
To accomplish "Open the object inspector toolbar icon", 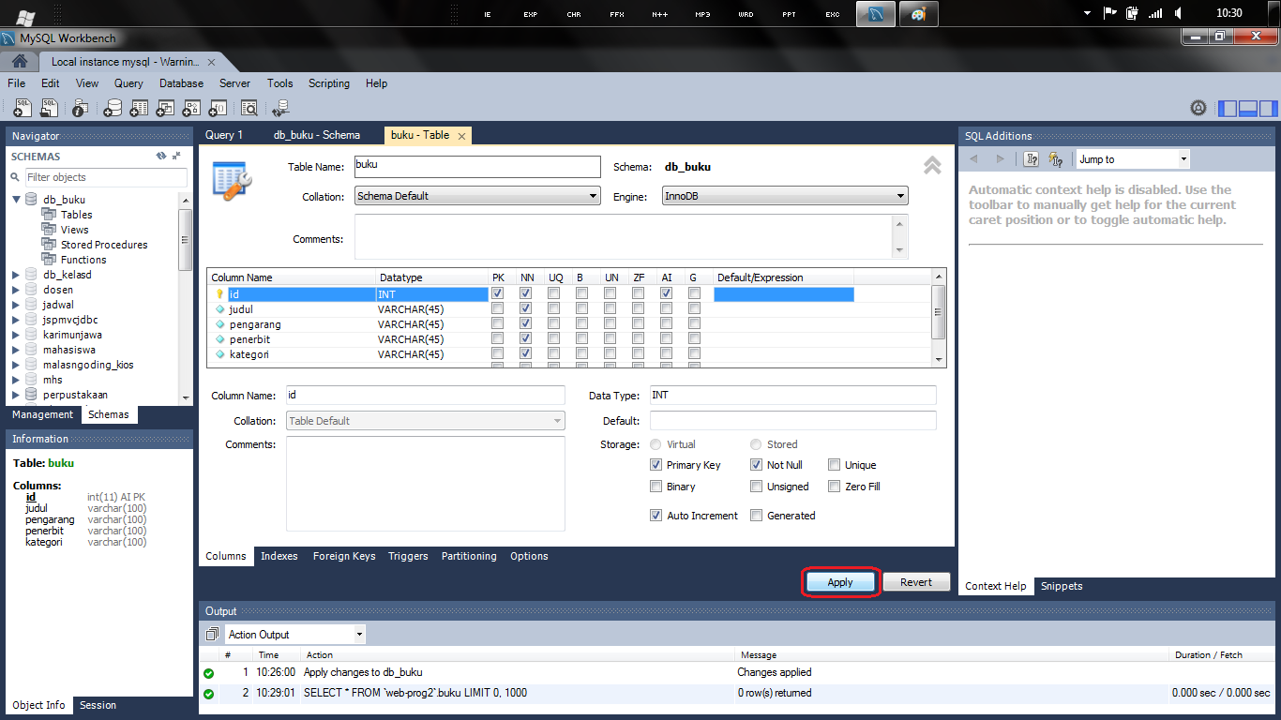I will click(80, 108).
